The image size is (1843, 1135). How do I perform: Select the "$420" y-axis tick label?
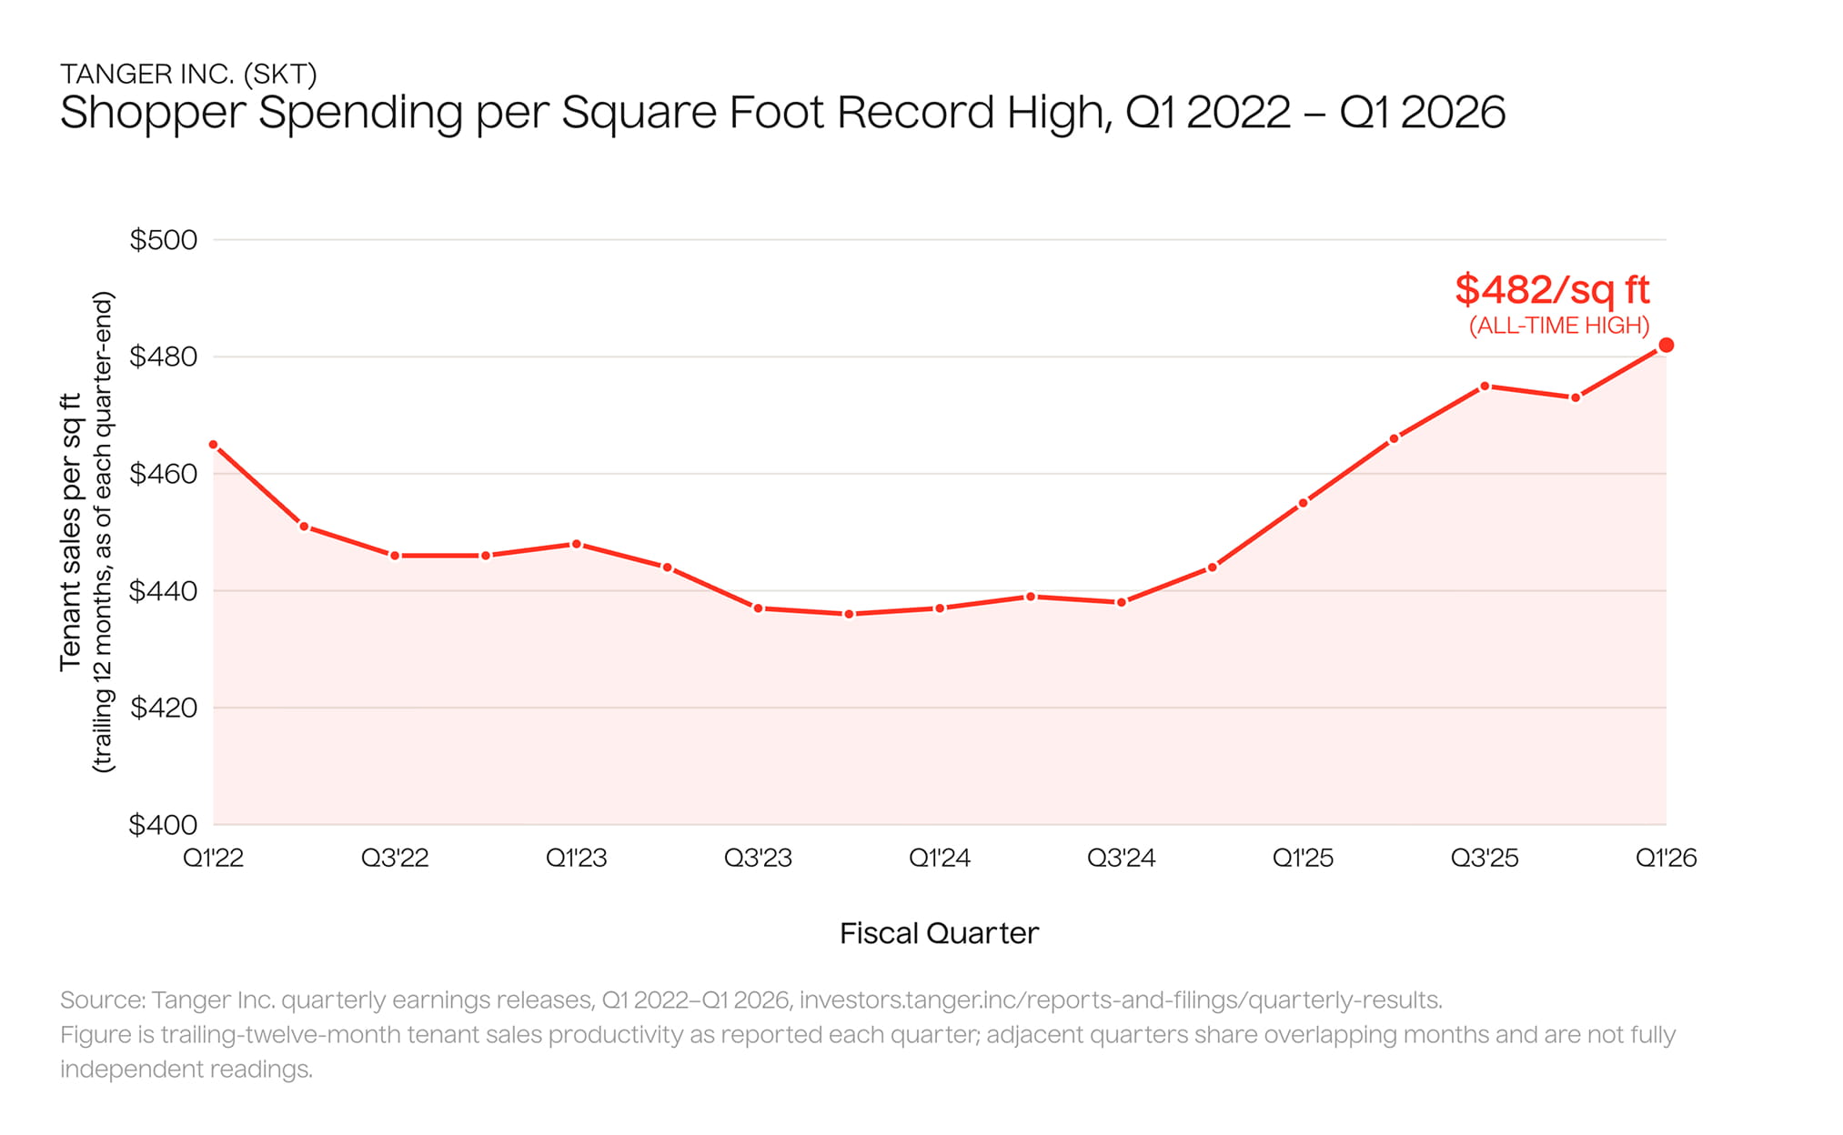pyautogui.click(x=164, y=708)
